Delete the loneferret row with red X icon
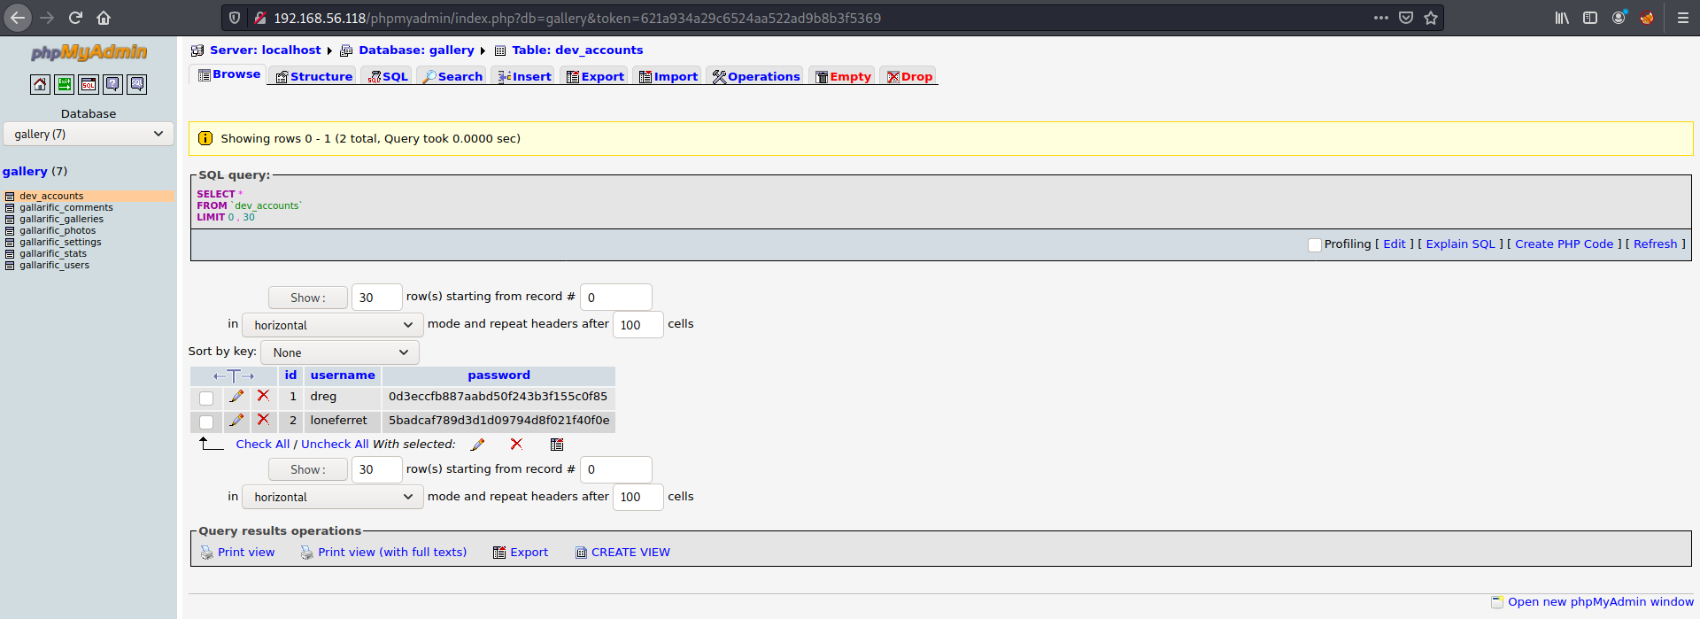The height and width of the screenshot is (619, 1700). 263,420
